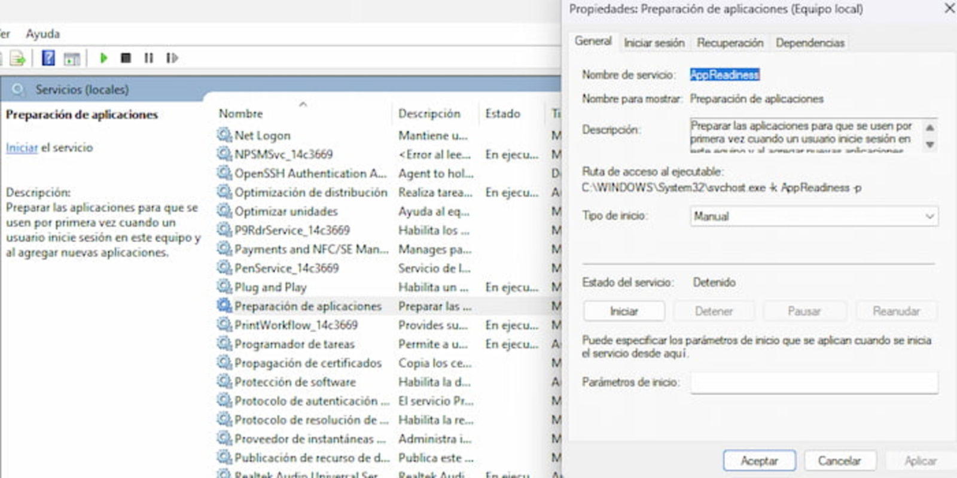
Task: Click gear icon of Programador de tareas
Action: point(224,344)
